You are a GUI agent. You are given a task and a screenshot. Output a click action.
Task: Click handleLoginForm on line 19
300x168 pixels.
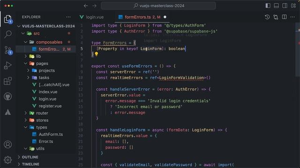[x=127, y=130]
